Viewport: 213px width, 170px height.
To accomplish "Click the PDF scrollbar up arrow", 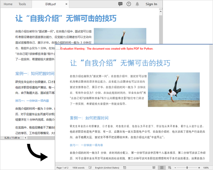I will pos(160,11).
